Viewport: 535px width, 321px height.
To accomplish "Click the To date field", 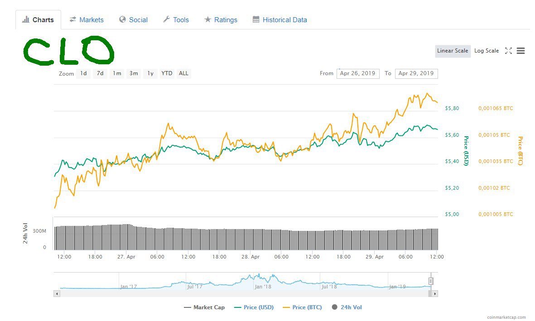I will pyautogui.click(x=416, y=73).
